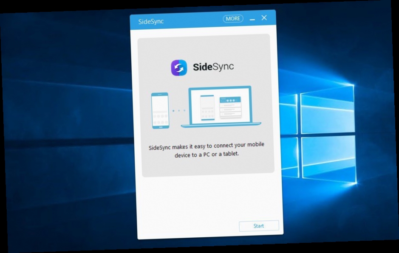The height and width of the screenshot is (253, 399).
Task: Click the 'SideSync makes it easy' description text
Action: tap(207, 150)
